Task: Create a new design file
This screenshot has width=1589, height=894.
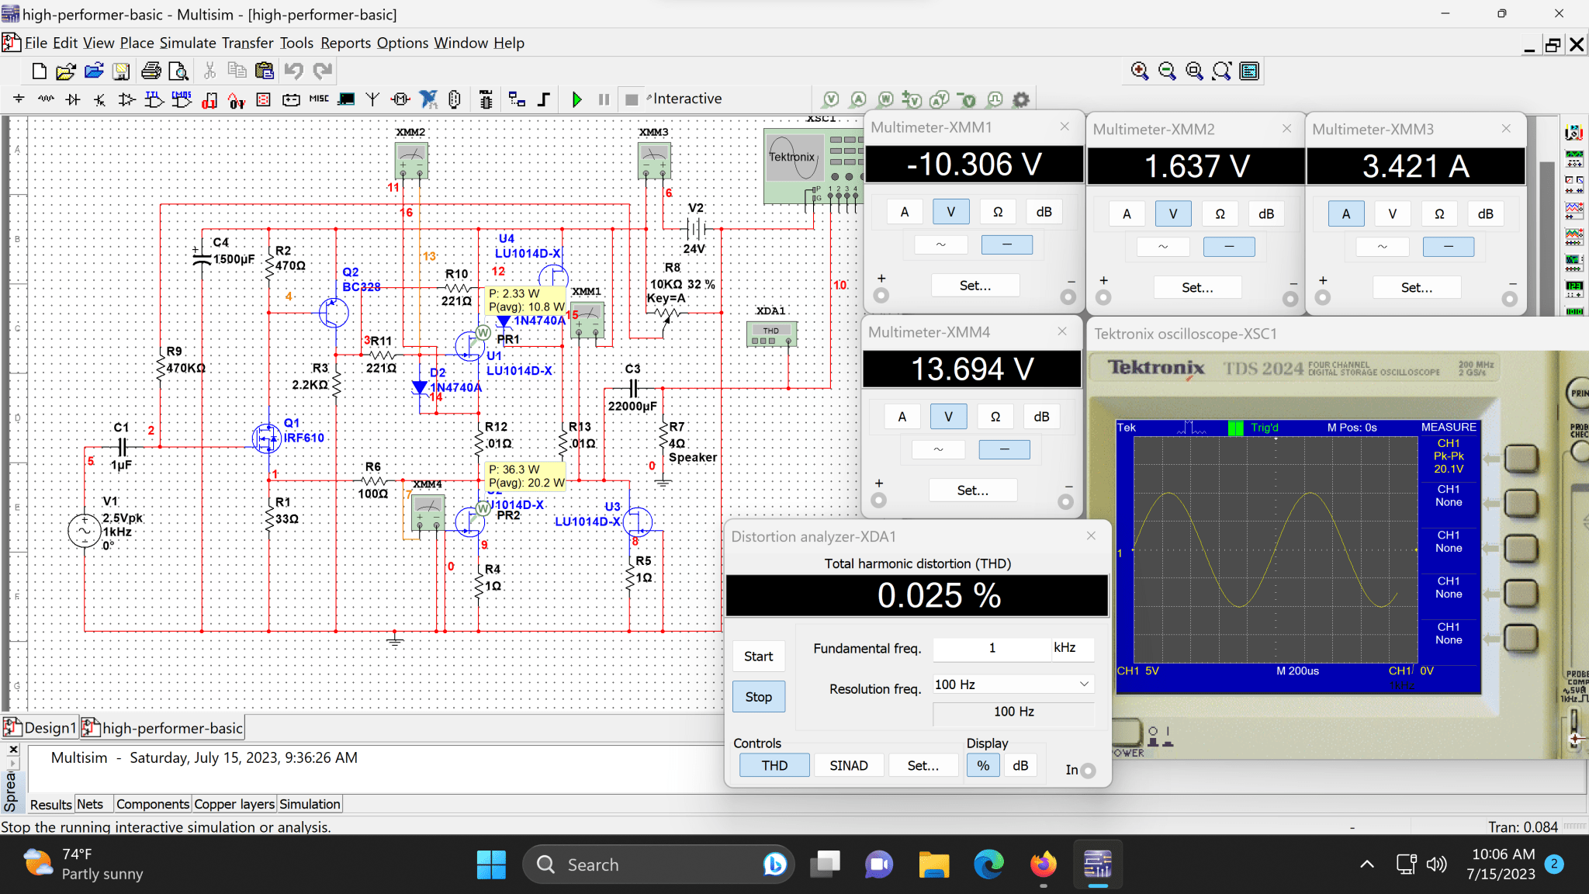Action: tap(39, 71)
